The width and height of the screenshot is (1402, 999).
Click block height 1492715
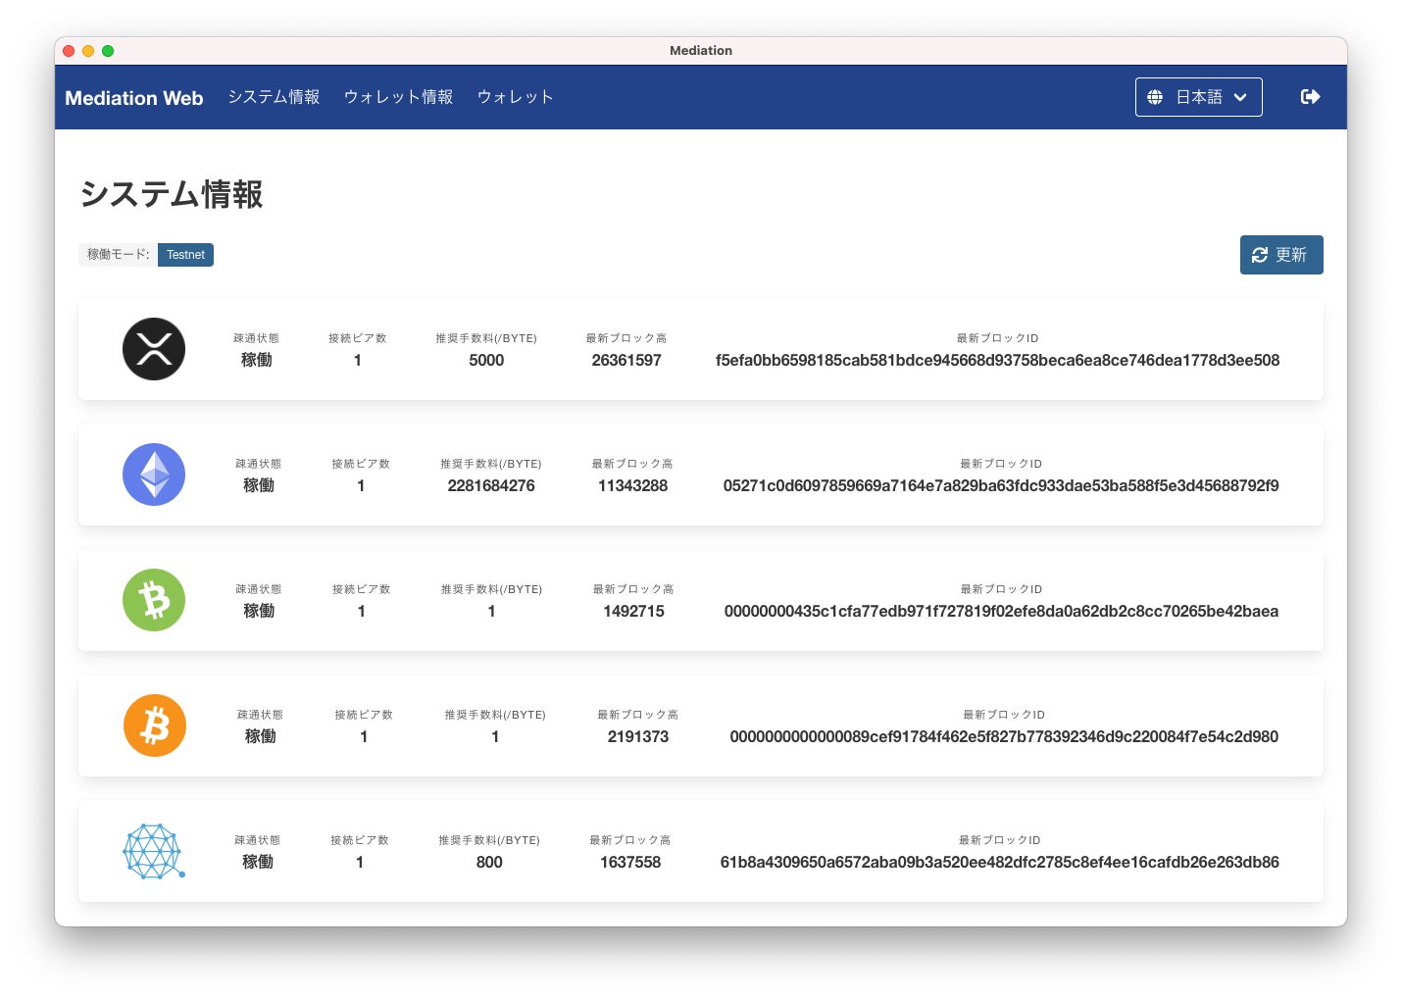click(633, 611)
